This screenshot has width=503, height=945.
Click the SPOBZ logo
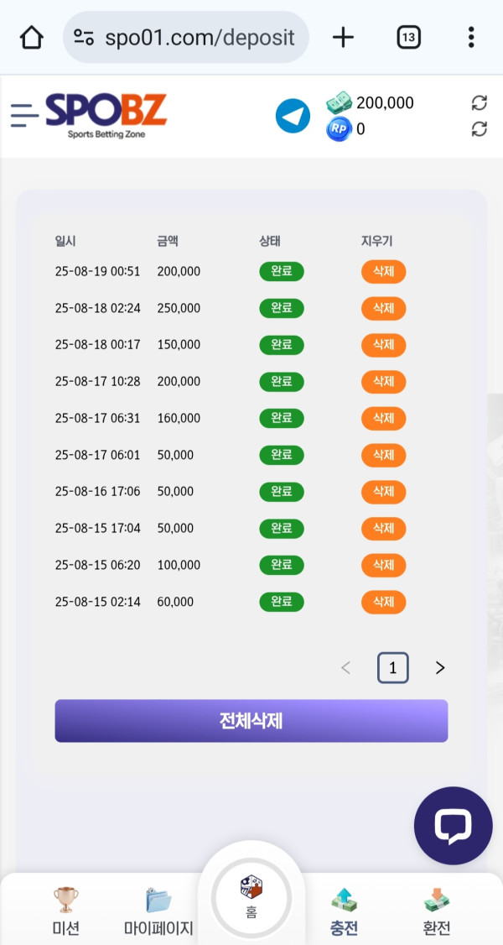(106, 115)
